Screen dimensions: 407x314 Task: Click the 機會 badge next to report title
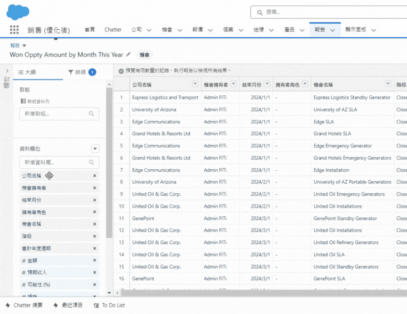click(144, 55)
